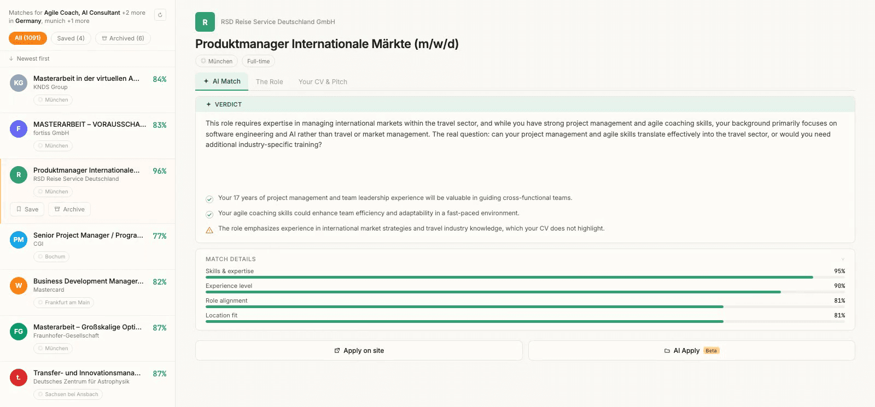Click the 90% experience level value
The width and height of the screenshot is (875, 407).
tap(839, 286)
